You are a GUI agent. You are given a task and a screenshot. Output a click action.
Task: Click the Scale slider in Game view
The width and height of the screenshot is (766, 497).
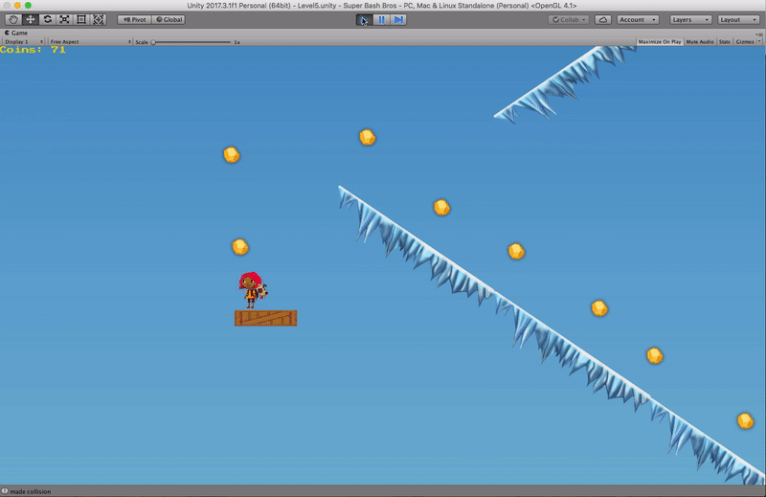click(x=191, y=42)
